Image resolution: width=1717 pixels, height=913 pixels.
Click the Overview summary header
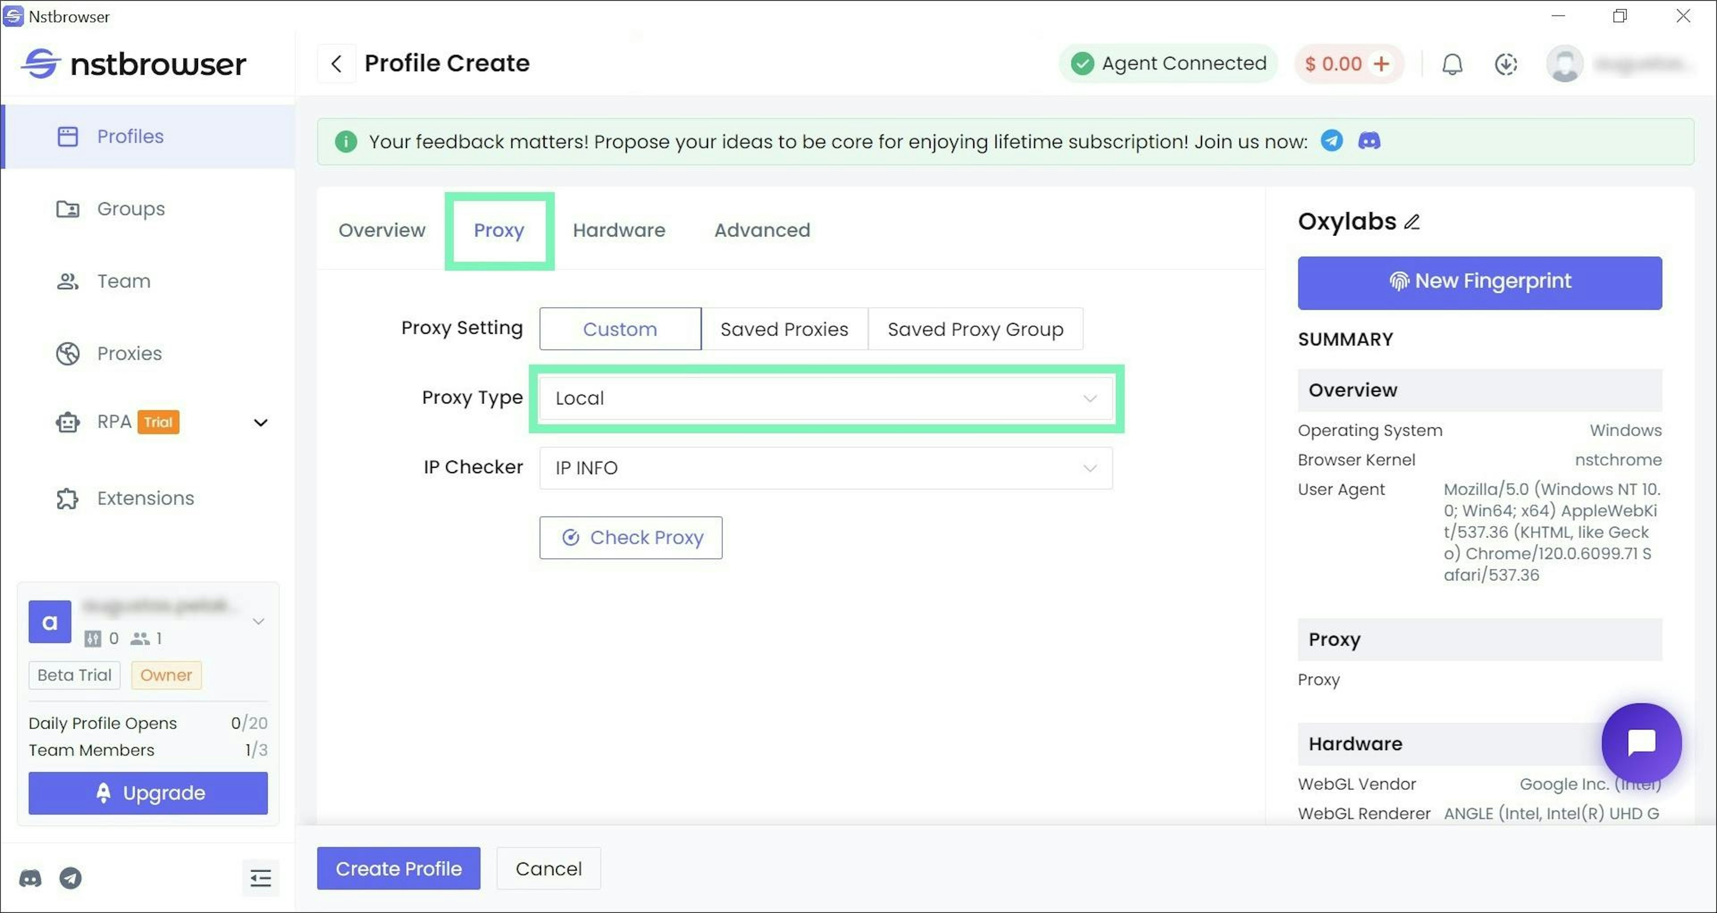1479,390
